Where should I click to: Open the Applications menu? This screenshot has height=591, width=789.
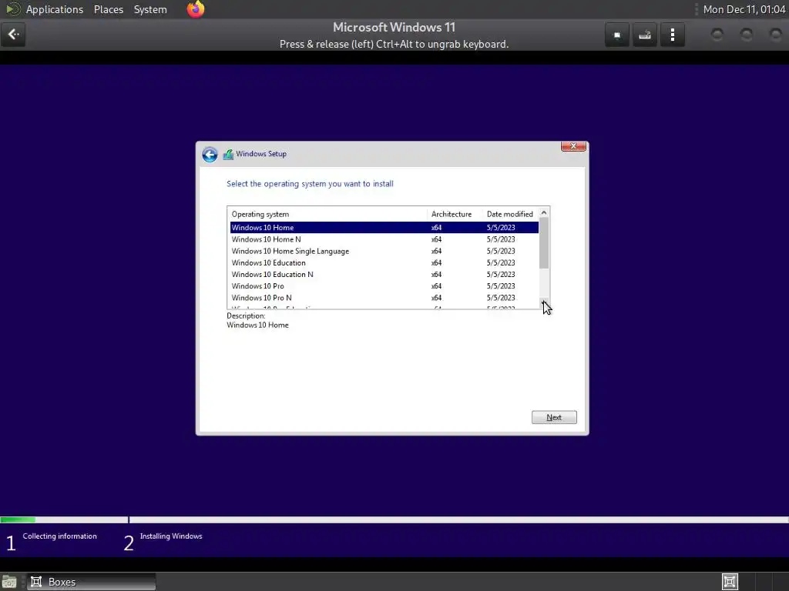tap(55, 9)
